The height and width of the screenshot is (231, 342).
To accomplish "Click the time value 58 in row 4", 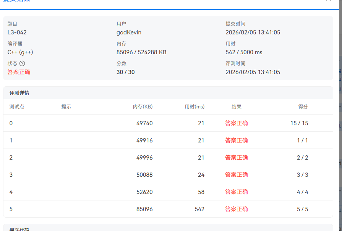I will 201,192.
